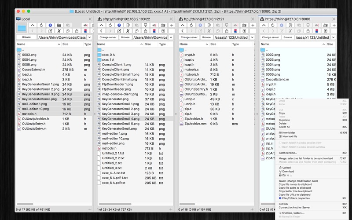This screenshot has height=220, width=352.
Task: Click Change server in sftp pane
Action: (108, 37)
